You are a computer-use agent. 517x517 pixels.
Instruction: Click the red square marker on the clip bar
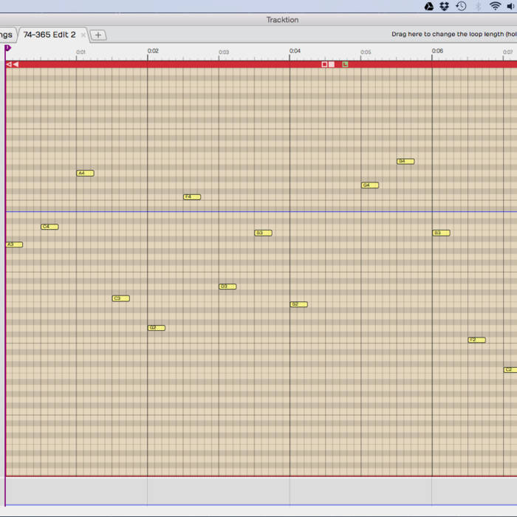[x=324, y=64]
